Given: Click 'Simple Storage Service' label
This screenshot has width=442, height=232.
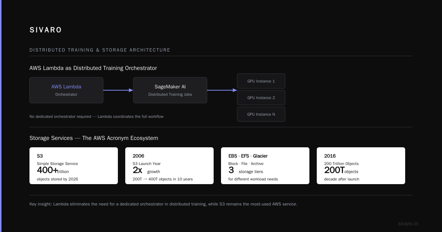Looking at the screenshot, I should [x=57, y=164].
